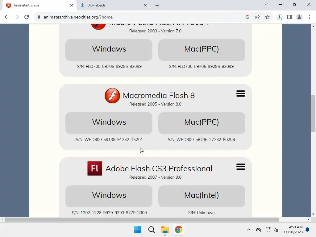Click Released 2005 - Version 8.0 text
Viewport: 316px width, 237px height.
tap(156, 104)
